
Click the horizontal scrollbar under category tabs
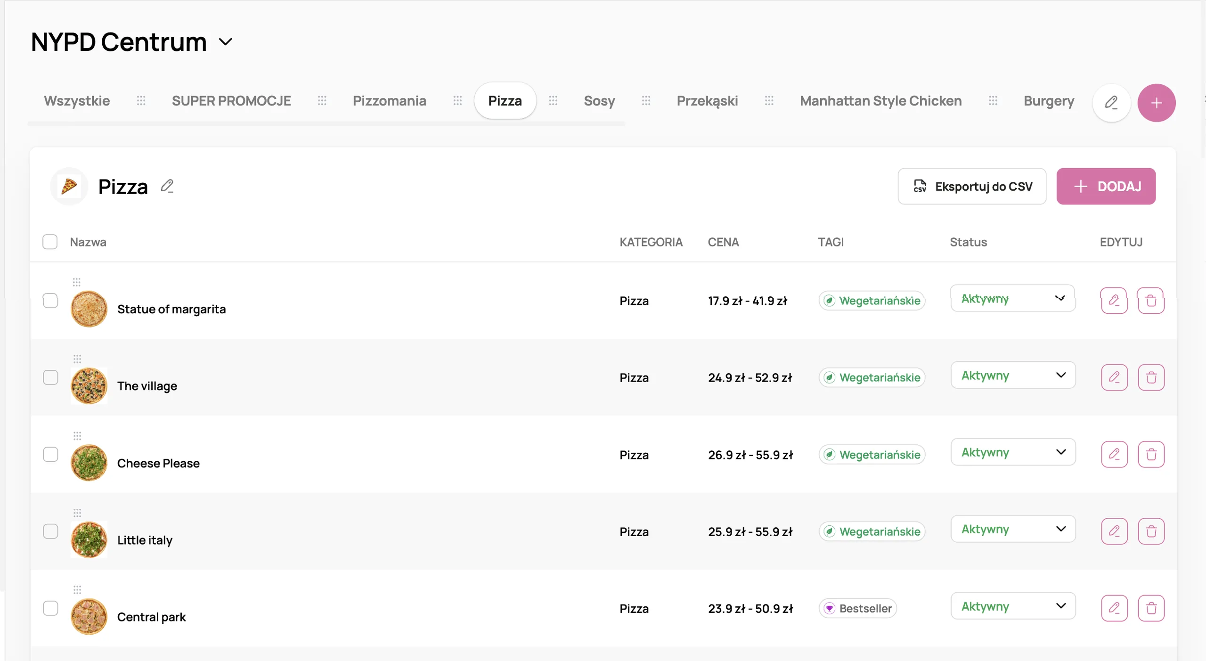(x=326, y=124)
